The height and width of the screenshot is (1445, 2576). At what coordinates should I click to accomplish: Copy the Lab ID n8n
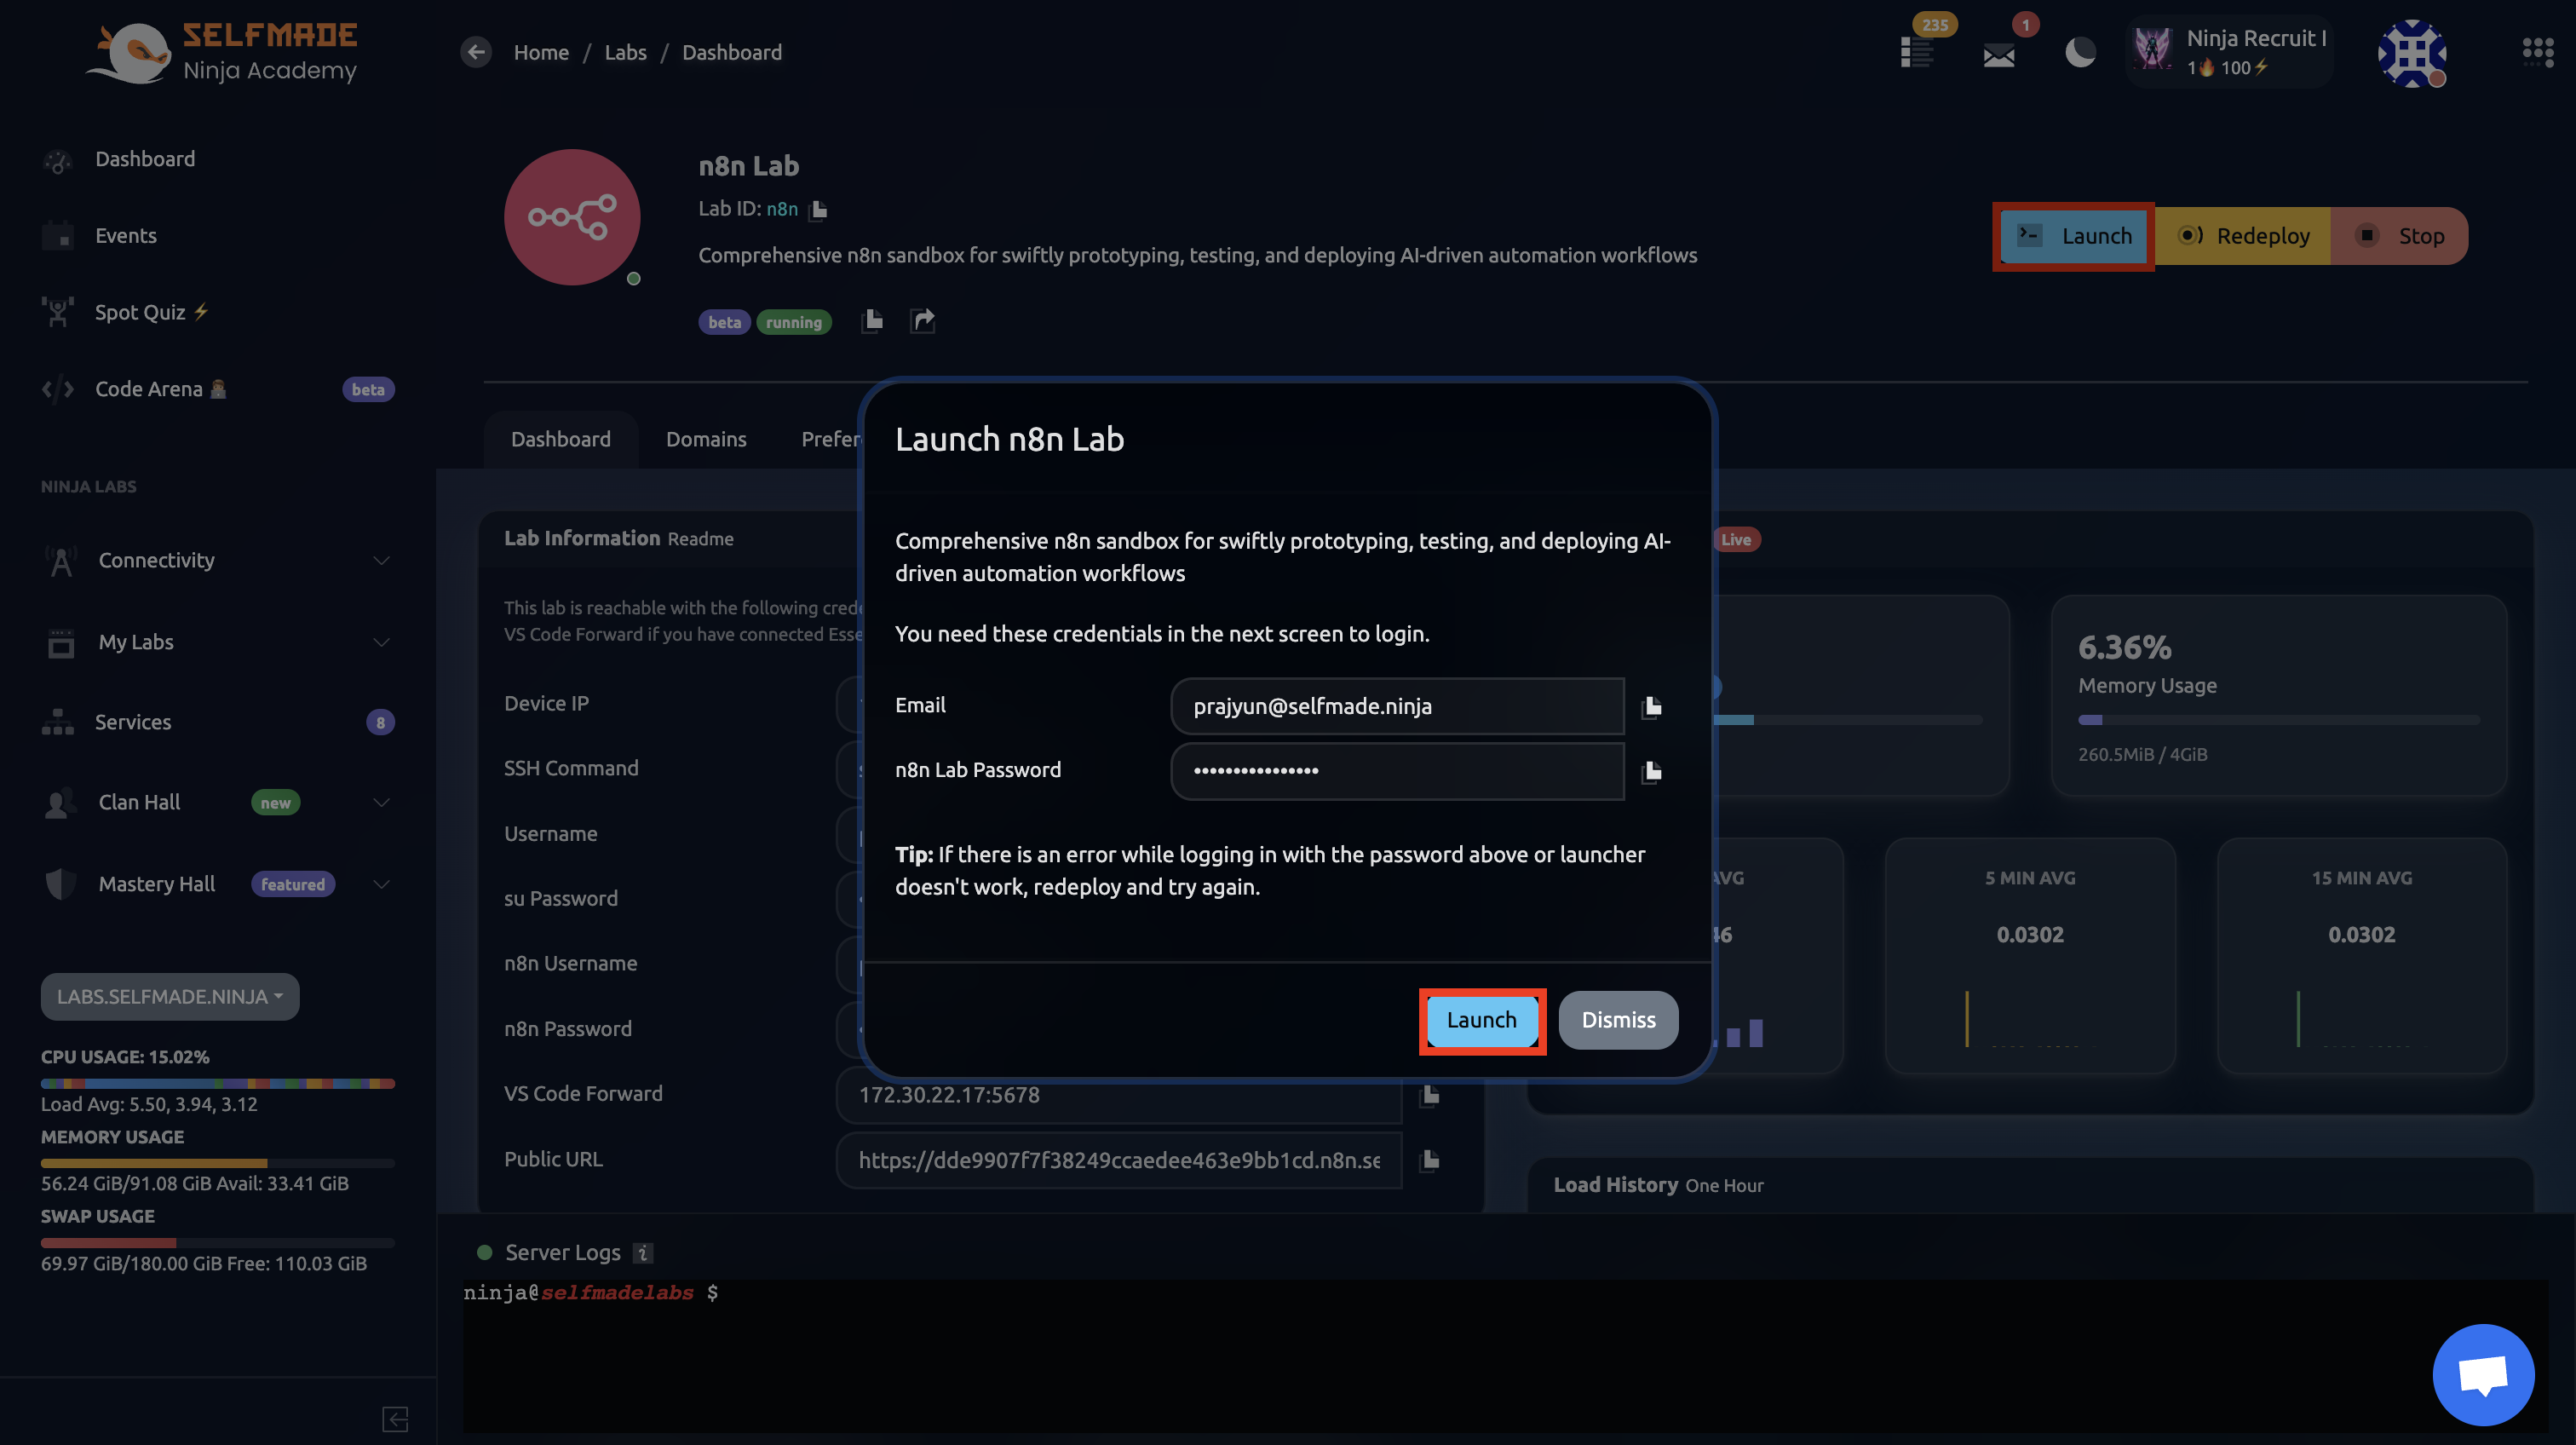819,210
